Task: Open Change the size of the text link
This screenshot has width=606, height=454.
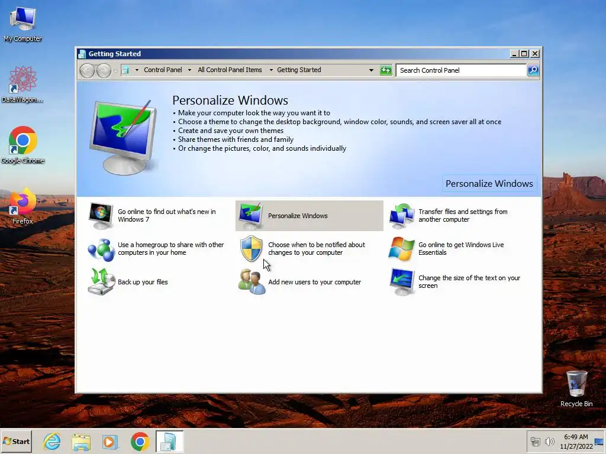Action: (469, 282)
